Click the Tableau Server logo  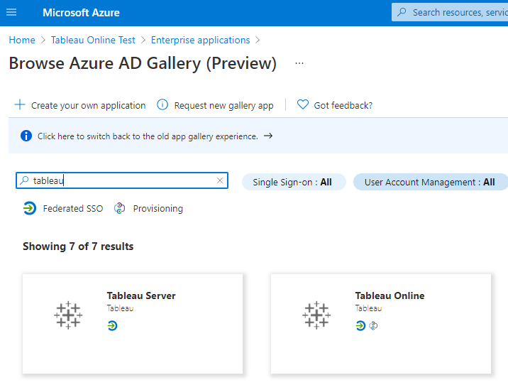click(x=68, y=315)
